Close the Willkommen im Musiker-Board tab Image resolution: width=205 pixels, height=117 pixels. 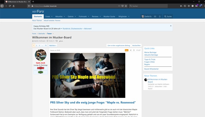click(x=29, y=2)
